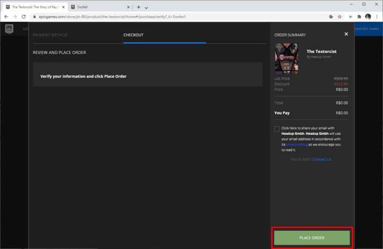Close the Godfall browser tab
383x249 pixels.
128,7
